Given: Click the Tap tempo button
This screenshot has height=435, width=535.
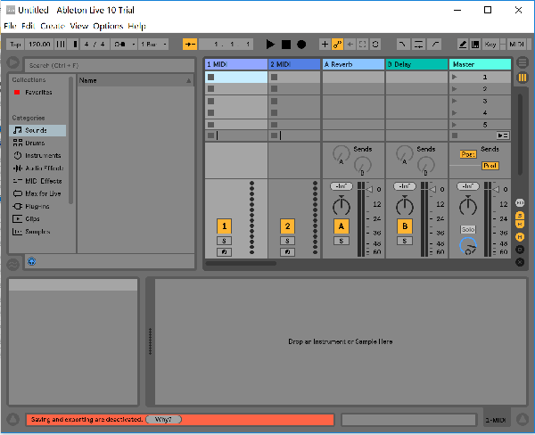Looking at the screenshot, I should tap(13, 44).
